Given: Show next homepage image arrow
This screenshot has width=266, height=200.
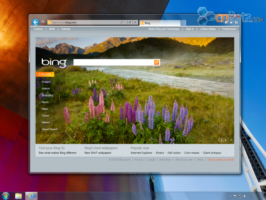Looking at the screenshot, I should tap(226, 140).
